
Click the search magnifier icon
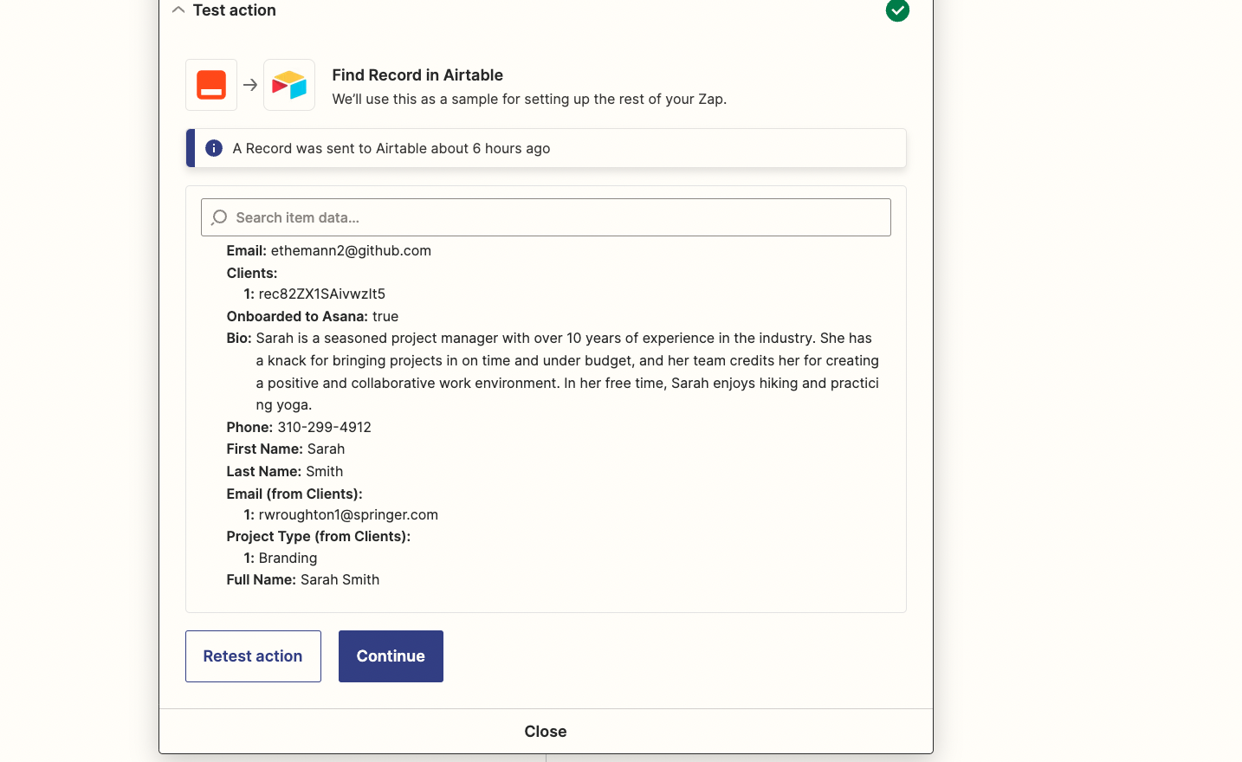click(219, 217)
